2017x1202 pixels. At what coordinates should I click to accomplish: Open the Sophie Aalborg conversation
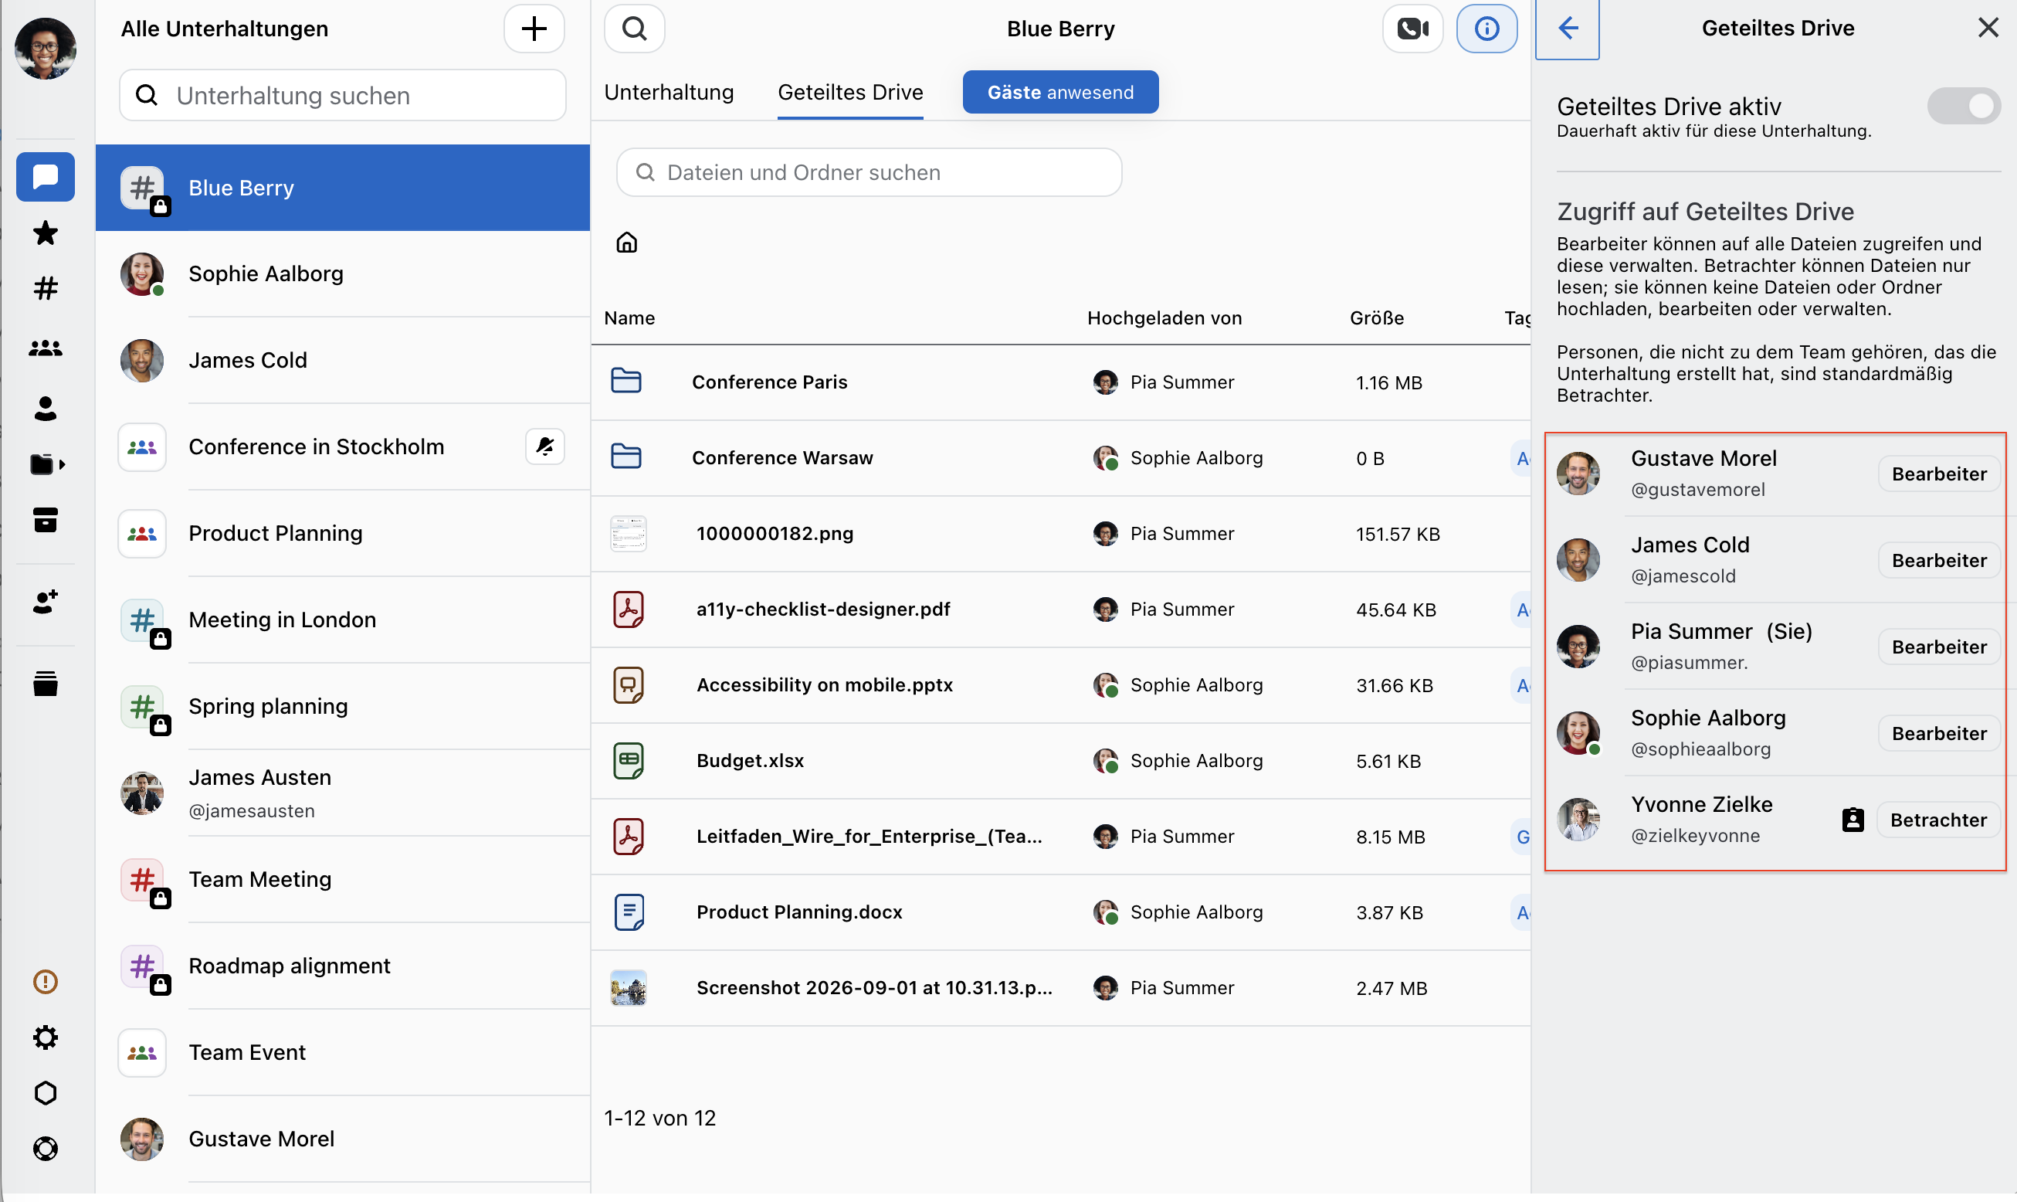(343, 273)
